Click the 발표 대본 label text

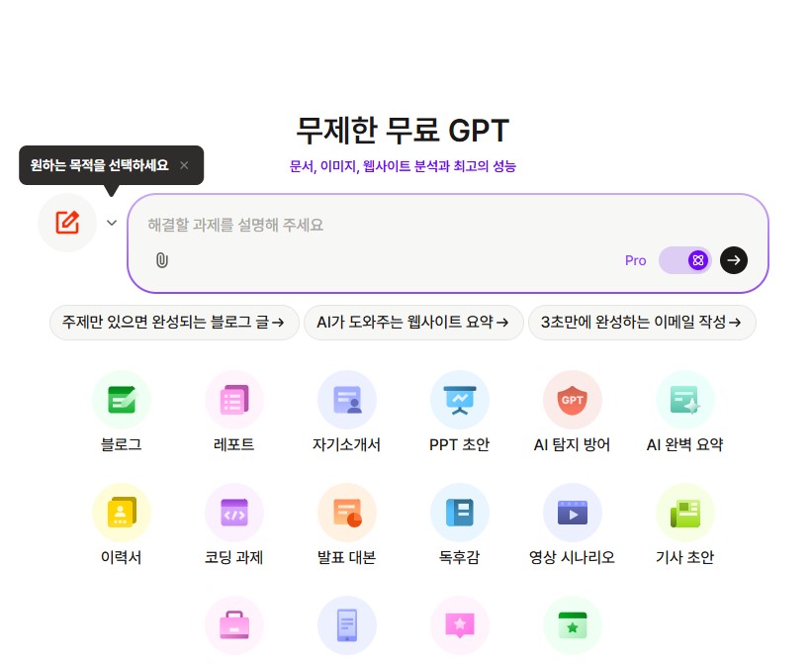tap(346, 557)
